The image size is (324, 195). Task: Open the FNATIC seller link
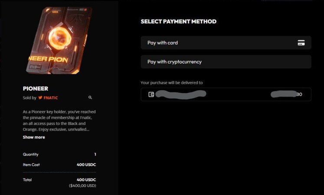(x=51, y=98)
